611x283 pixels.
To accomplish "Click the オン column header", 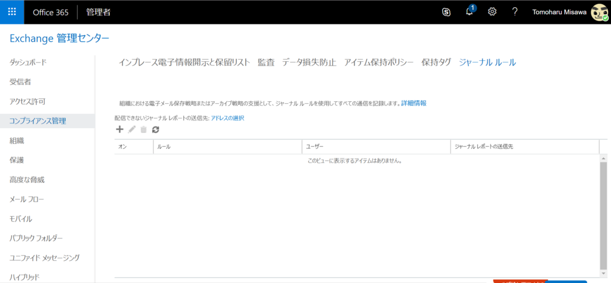I will pyautogui.click(x=134, y=147).
